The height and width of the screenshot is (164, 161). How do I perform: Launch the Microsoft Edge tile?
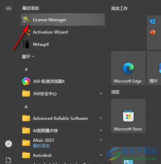click(128, 68)
